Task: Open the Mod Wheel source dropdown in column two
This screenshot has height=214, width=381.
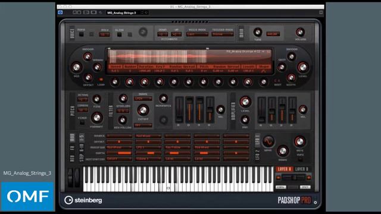Action: pyautogui.click(x=148, y=136)
